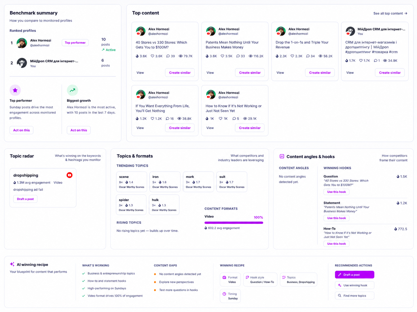Click Use winning hook recommended action
417x312 pixels.
pyautogui.click(x=355, y=285)
